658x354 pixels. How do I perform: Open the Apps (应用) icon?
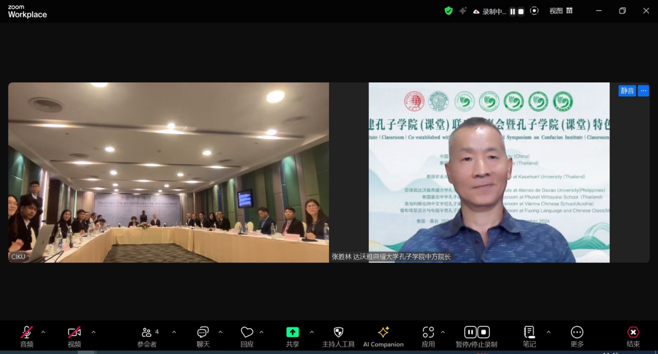tap(428, 332)
